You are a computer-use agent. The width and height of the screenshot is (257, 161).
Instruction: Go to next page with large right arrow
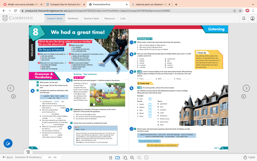(246, 88)
